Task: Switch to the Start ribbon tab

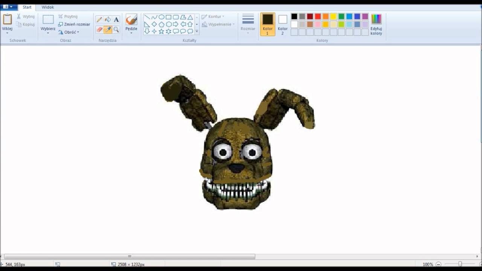Action: (27, 7)
